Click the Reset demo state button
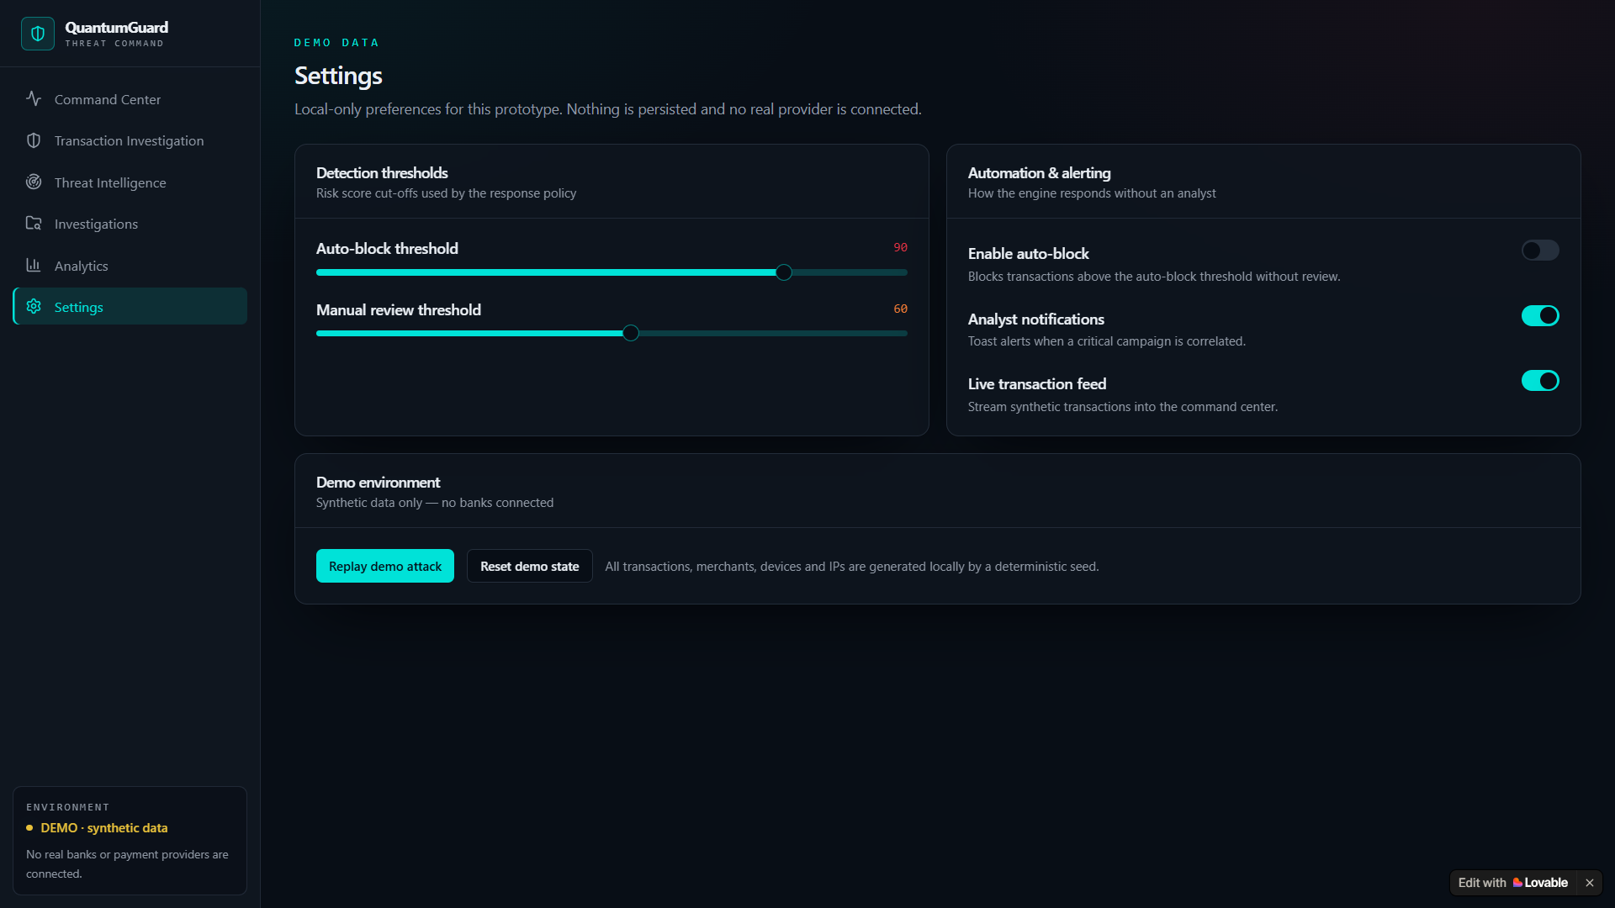This screenshot has height=908, width=1615. 530,566
